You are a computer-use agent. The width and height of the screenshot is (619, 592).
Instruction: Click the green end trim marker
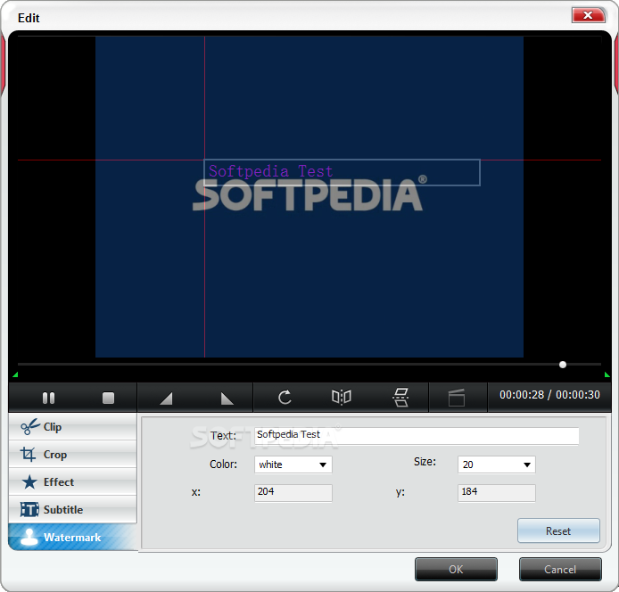607,374
